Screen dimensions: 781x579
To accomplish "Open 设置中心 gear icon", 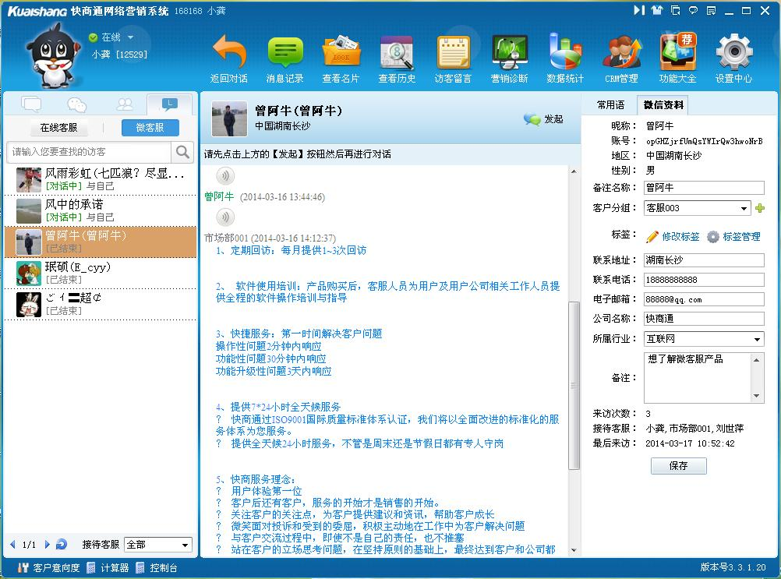I will (x=733, y=53).
